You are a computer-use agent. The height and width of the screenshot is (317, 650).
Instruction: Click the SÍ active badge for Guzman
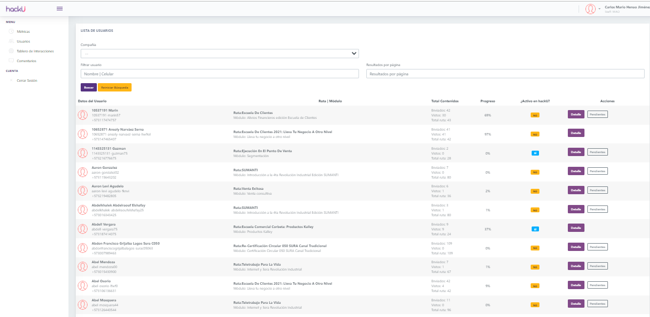coord(536,153)
